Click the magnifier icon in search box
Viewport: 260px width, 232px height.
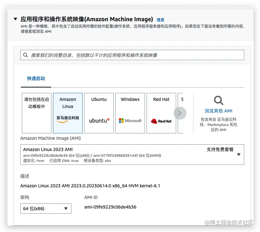(x=25, y=55)
